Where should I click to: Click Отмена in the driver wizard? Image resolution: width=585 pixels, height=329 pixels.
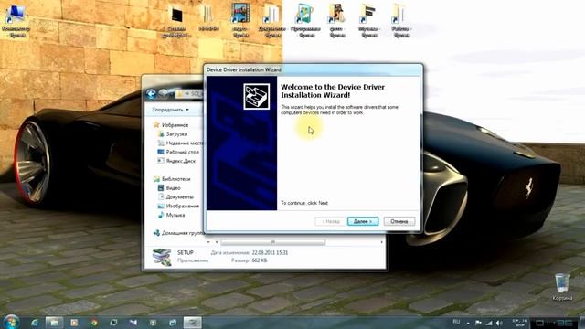click(399, 221)
